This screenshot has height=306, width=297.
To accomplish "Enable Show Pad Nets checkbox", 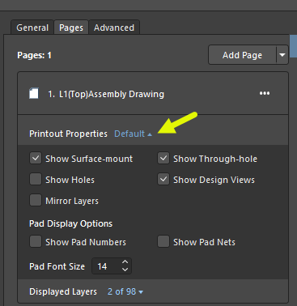I will coord(163,242).
